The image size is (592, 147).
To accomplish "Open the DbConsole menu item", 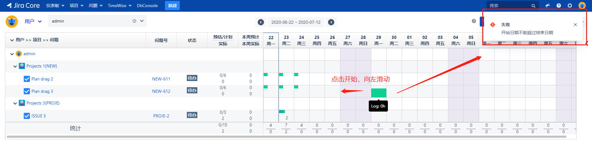I will [147, 6].
